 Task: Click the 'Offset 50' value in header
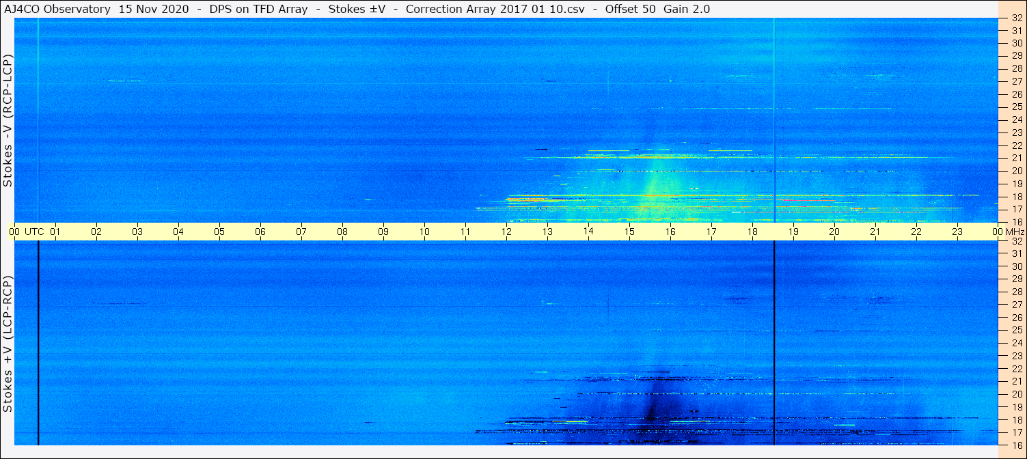click(x=631, y=9)
